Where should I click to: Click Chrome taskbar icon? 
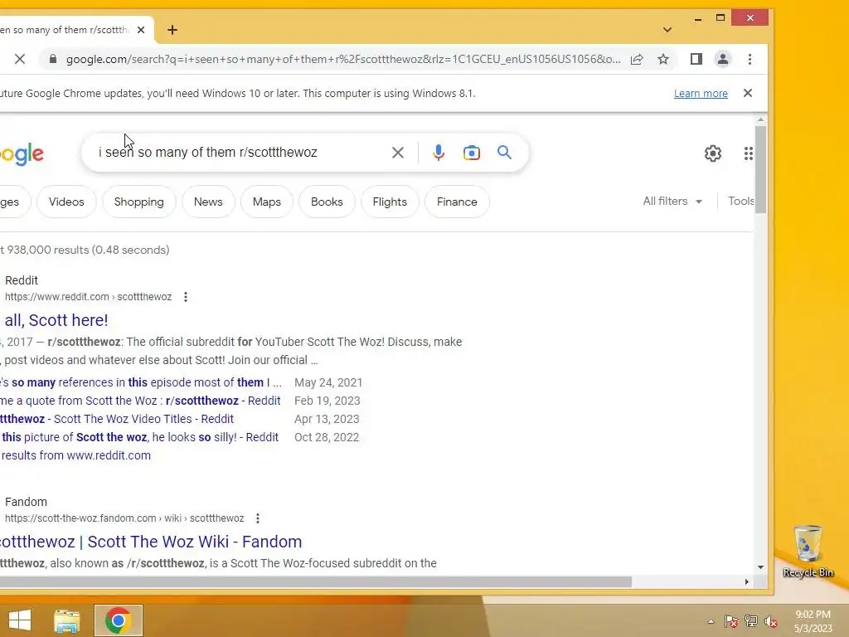(x=118, y=620)
